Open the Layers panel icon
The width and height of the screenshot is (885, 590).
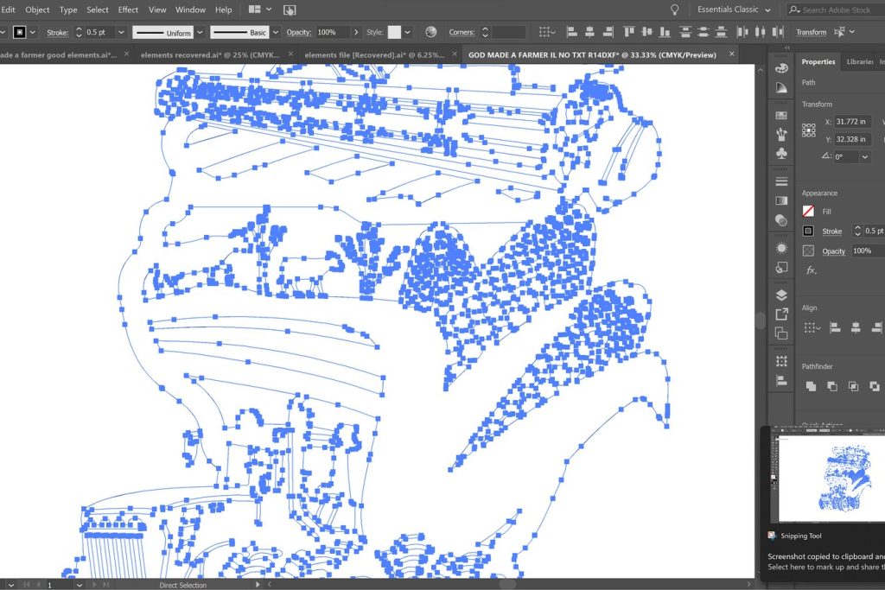click(781, 295)
